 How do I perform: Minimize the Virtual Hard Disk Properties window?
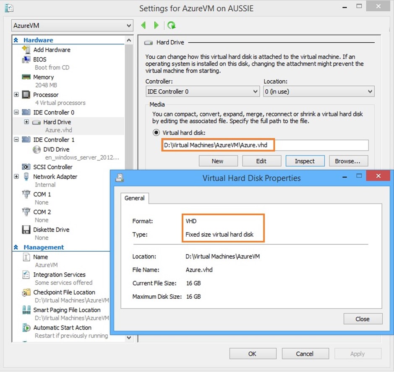point(345,177)
